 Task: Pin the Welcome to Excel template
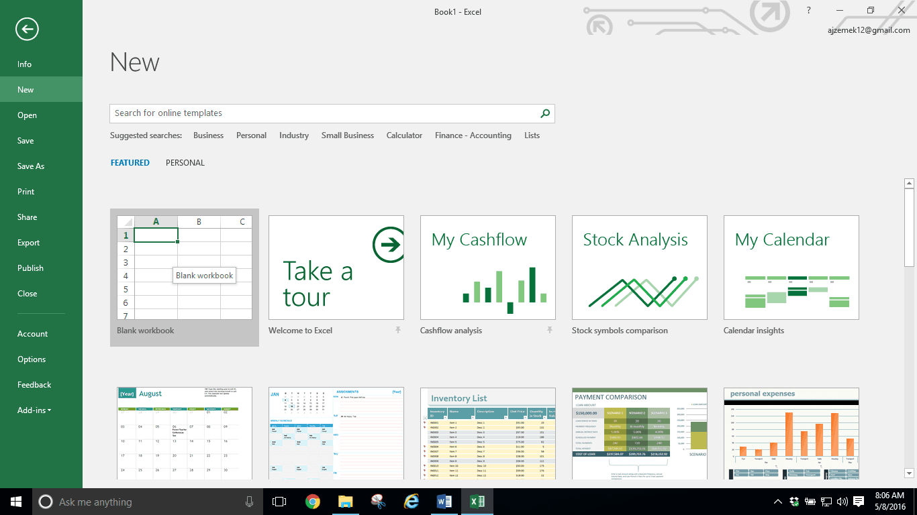click(398, 330)
